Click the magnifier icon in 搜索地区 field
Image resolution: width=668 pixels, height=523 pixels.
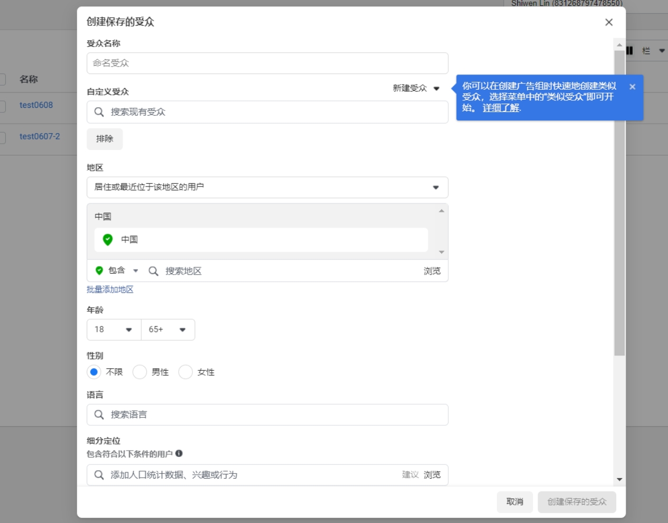click(153, 271)
